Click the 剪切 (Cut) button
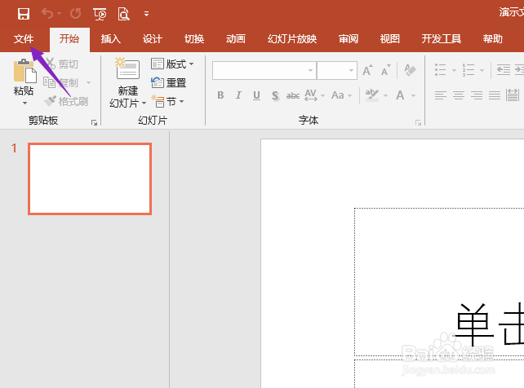The height and width of the screenshot is (388, 524). 62,64
